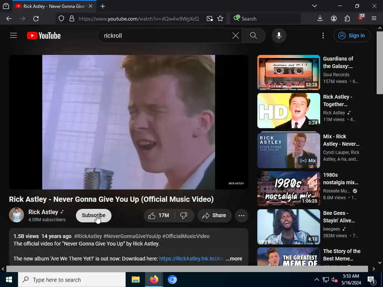This screenshot has width=383, height=287.
Task: Open the #OfficialMusicVideo hashtag
Action: (x=186, y=236)
